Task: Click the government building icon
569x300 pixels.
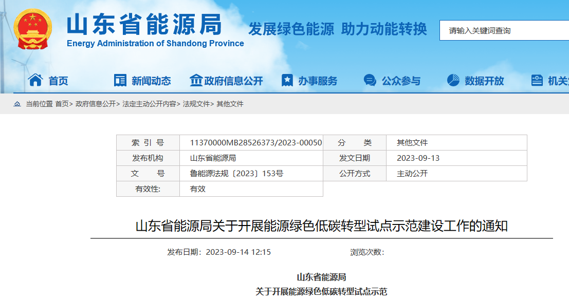Action: pyautogui.click(x=196, y=81)
